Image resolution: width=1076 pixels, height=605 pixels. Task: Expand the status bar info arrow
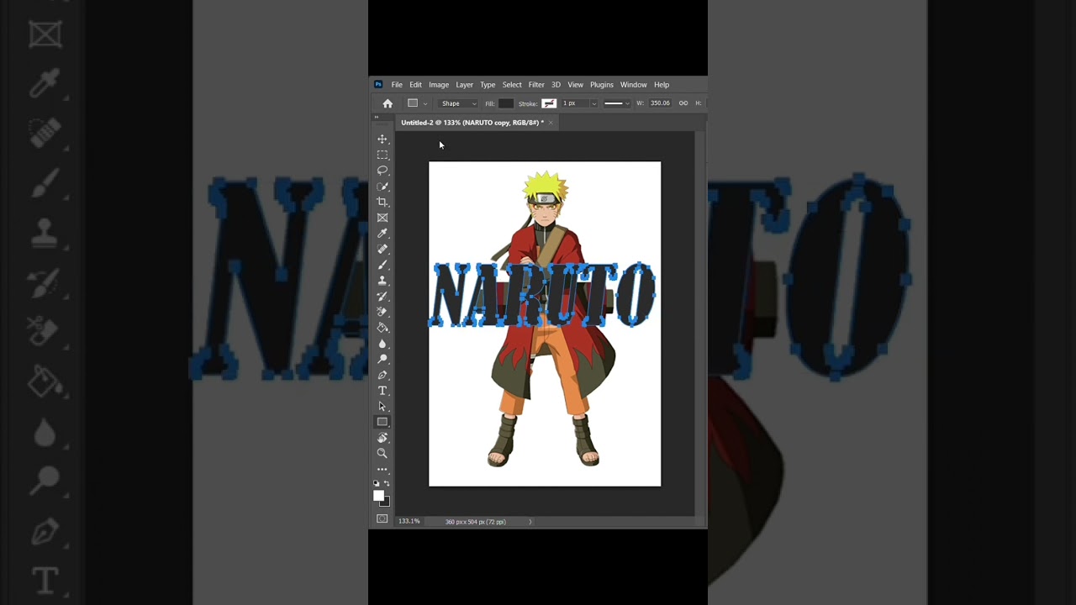pos(530,522)
